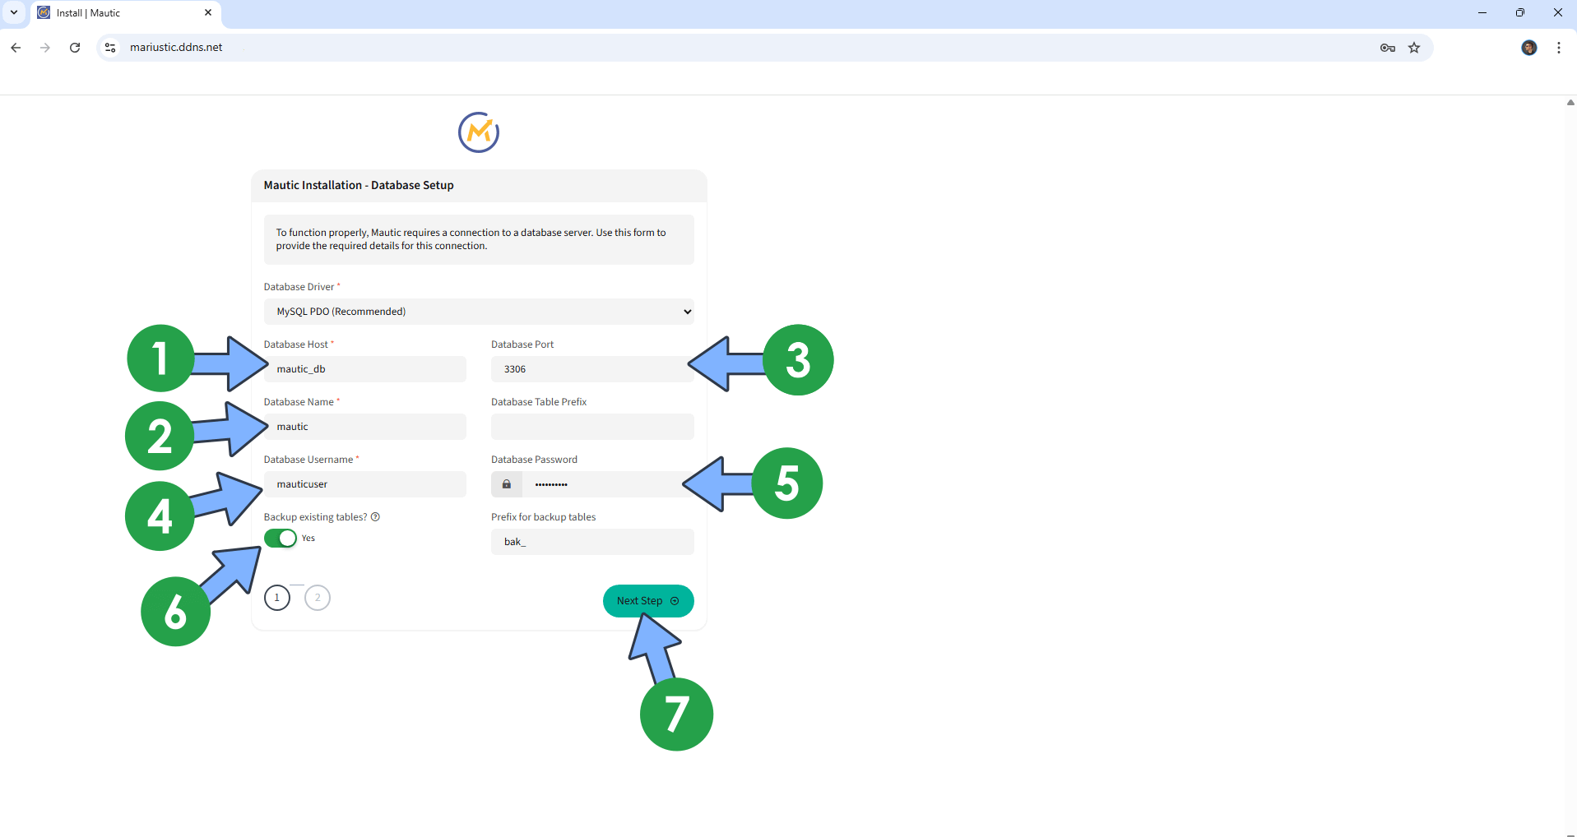The image size is (1577, 837).
Task: Click the lock icon in password field
Action: click(507, 484)
